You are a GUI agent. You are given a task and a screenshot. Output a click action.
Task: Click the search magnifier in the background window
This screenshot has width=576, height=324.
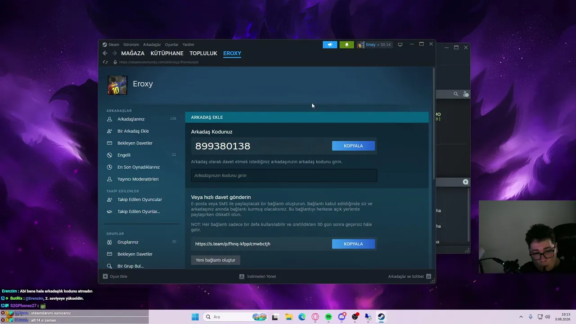[456, 94]
